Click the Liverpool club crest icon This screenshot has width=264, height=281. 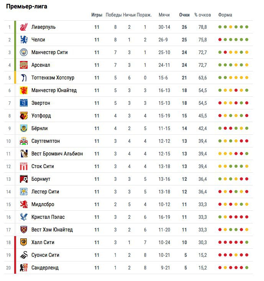[24, 27]
